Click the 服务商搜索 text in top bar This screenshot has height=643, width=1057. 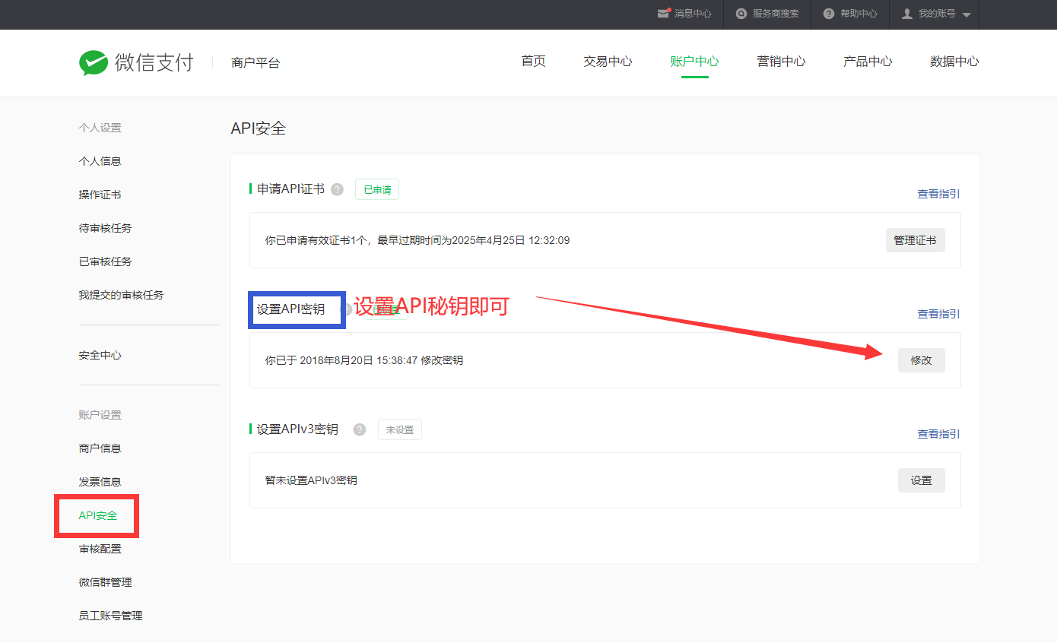click(776, 14)
